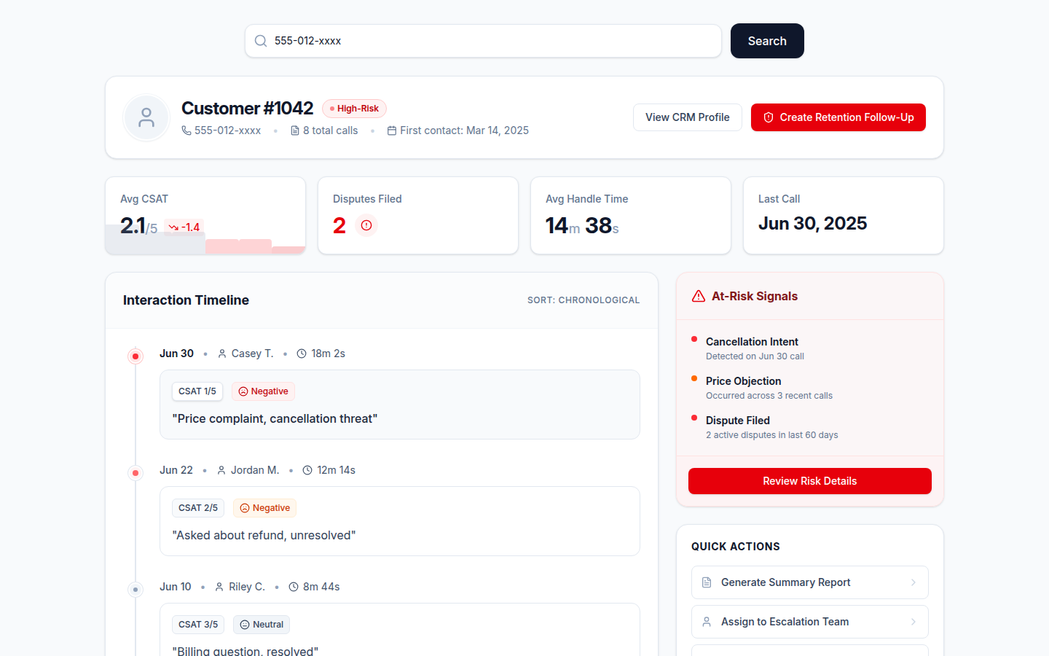Click Generate Summary Report action
1049x656 pixels.
point(810,582)
